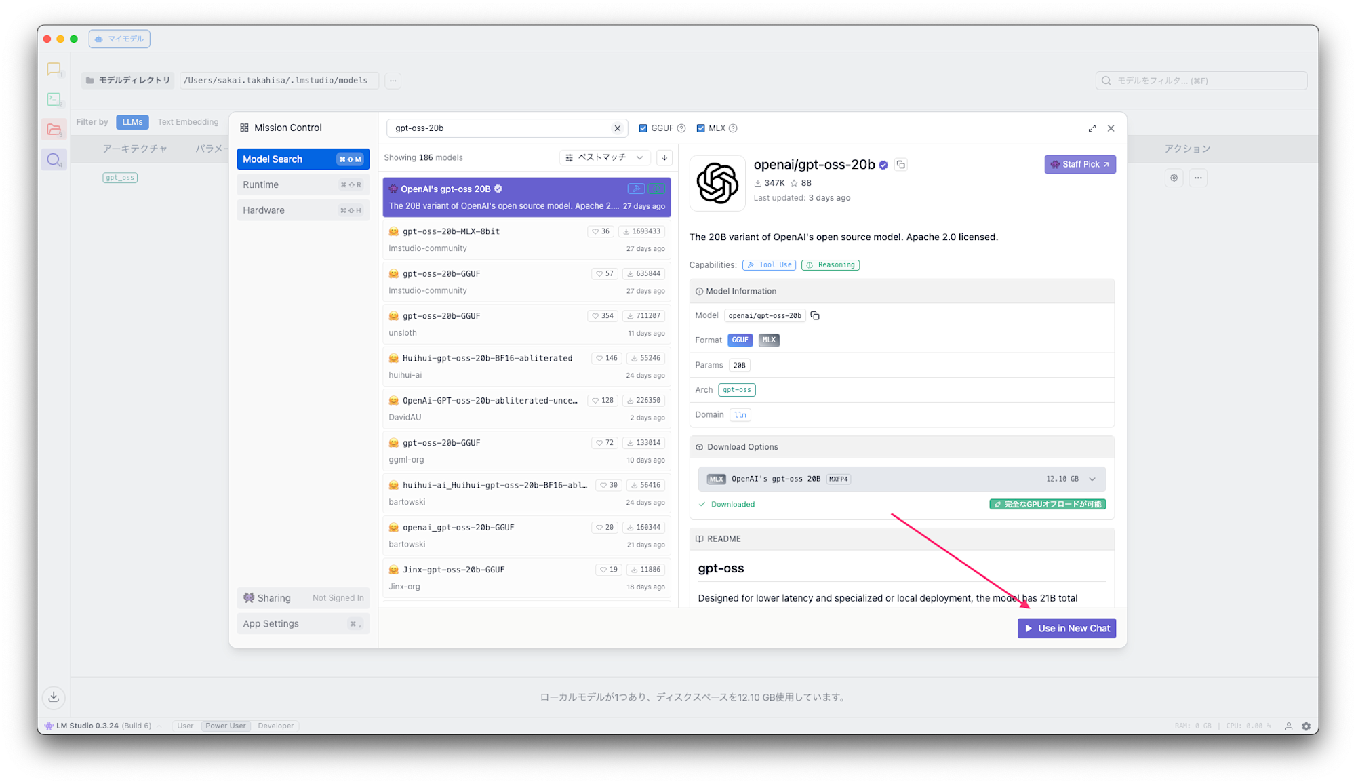Show MLX format help info
The width and height of the screenshot is (1356, 784).
click(x=733, y=128)
